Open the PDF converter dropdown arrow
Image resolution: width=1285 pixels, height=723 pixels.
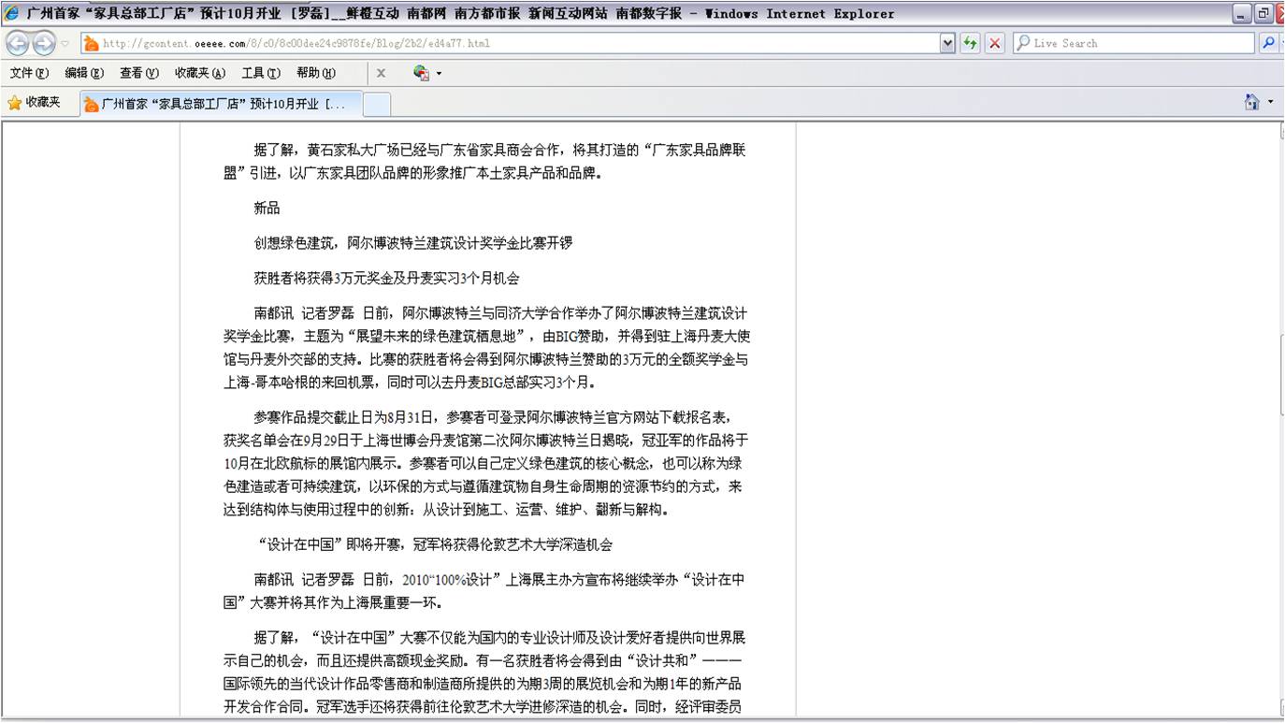click(x=439, y=74)
